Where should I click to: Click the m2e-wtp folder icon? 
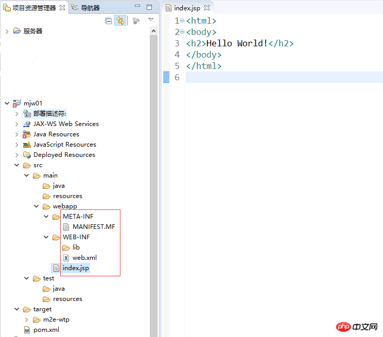tap(37, 320)
